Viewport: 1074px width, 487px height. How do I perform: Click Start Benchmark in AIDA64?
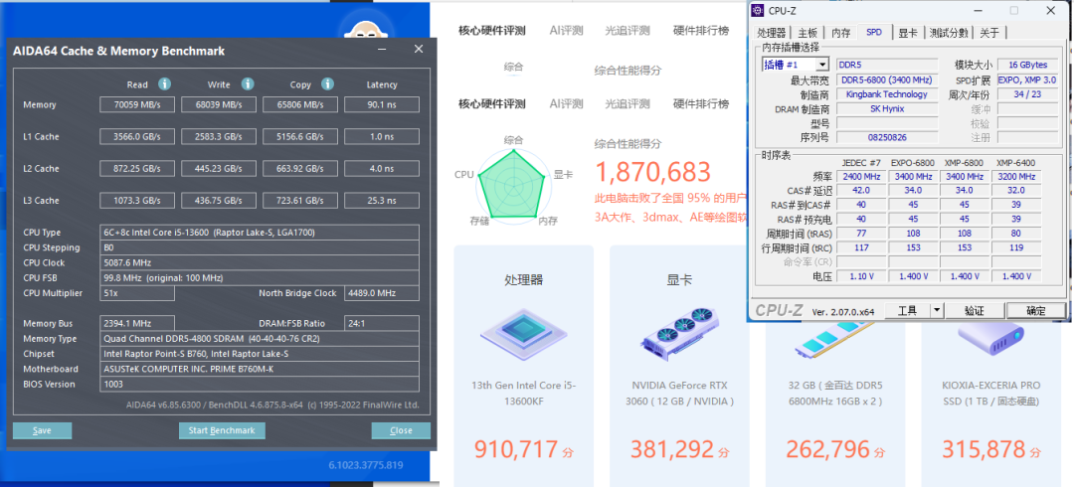tap(222, 430)
